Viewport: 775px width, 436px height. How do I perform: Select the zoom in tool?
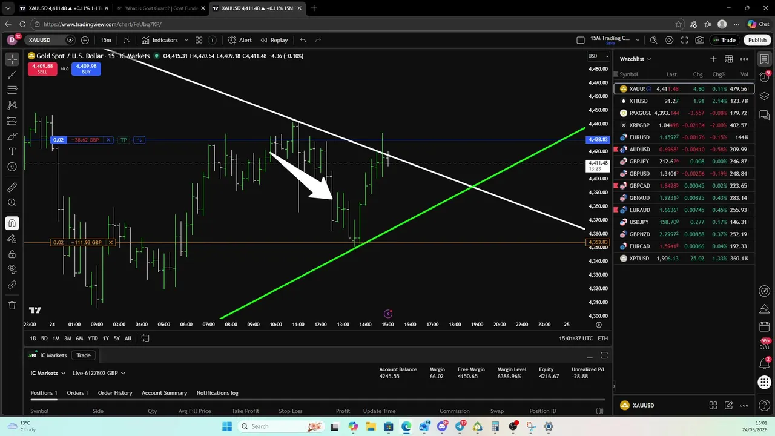click(12, 203)
